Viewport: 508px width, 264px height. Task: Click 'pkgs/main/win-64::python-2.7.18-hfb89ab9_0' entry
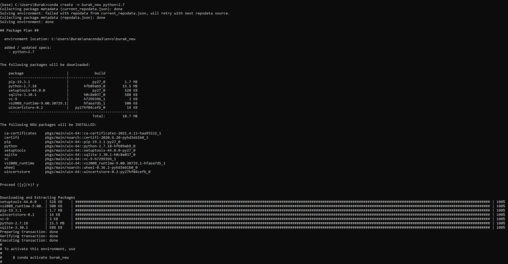coord(90,146)
